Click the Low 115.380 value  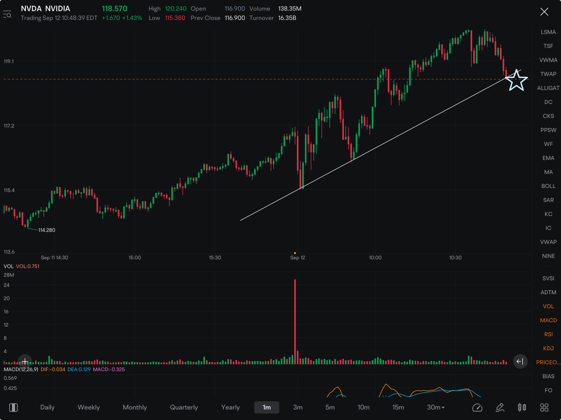[175, 18]
